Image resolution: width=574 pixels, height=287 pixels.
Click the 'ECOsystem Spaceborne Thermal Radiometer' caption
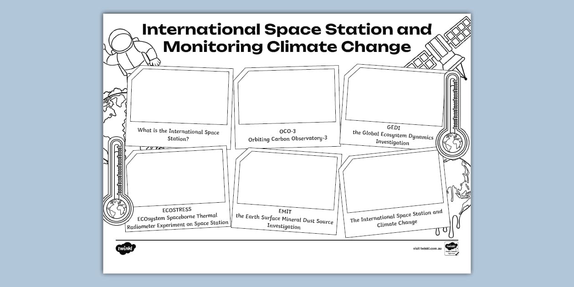click(177, 220)
